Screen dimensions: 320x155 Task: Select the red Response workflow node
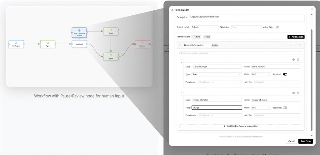pos(142,44)
